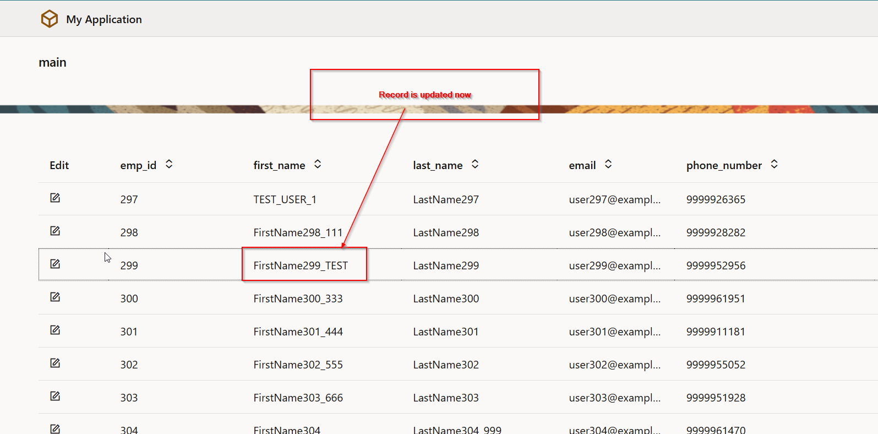
Task: Toggle sort on first_name column
Action: click(318, 164)
